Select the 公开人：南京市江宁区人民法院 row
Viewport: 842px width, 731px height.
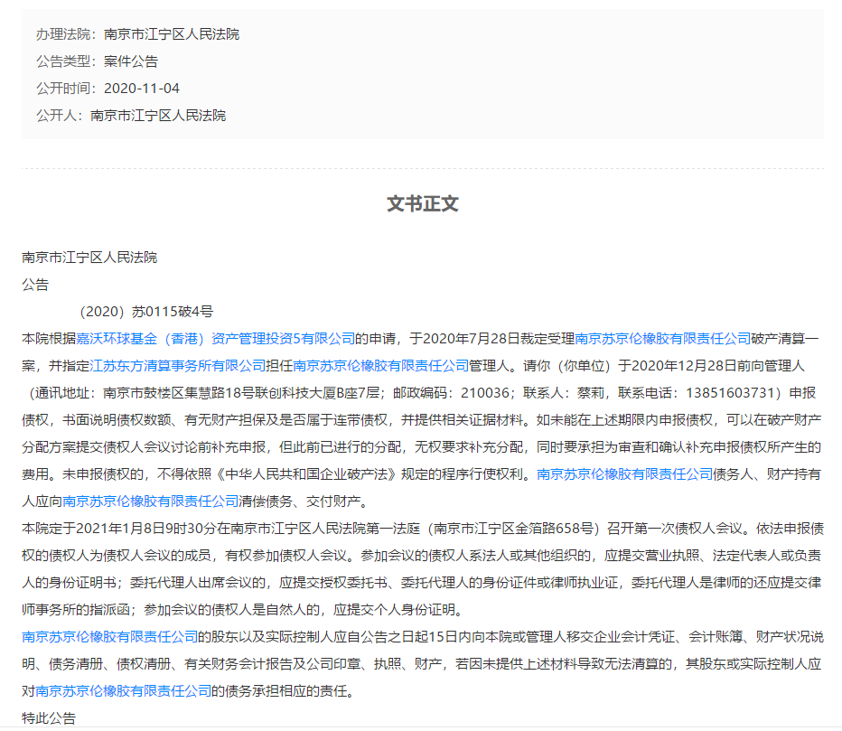(131, 116)
